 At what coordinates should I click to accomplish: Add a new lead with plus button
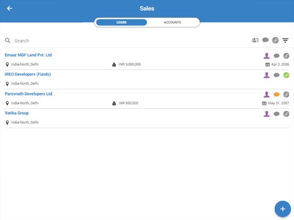tap(283, 209)
